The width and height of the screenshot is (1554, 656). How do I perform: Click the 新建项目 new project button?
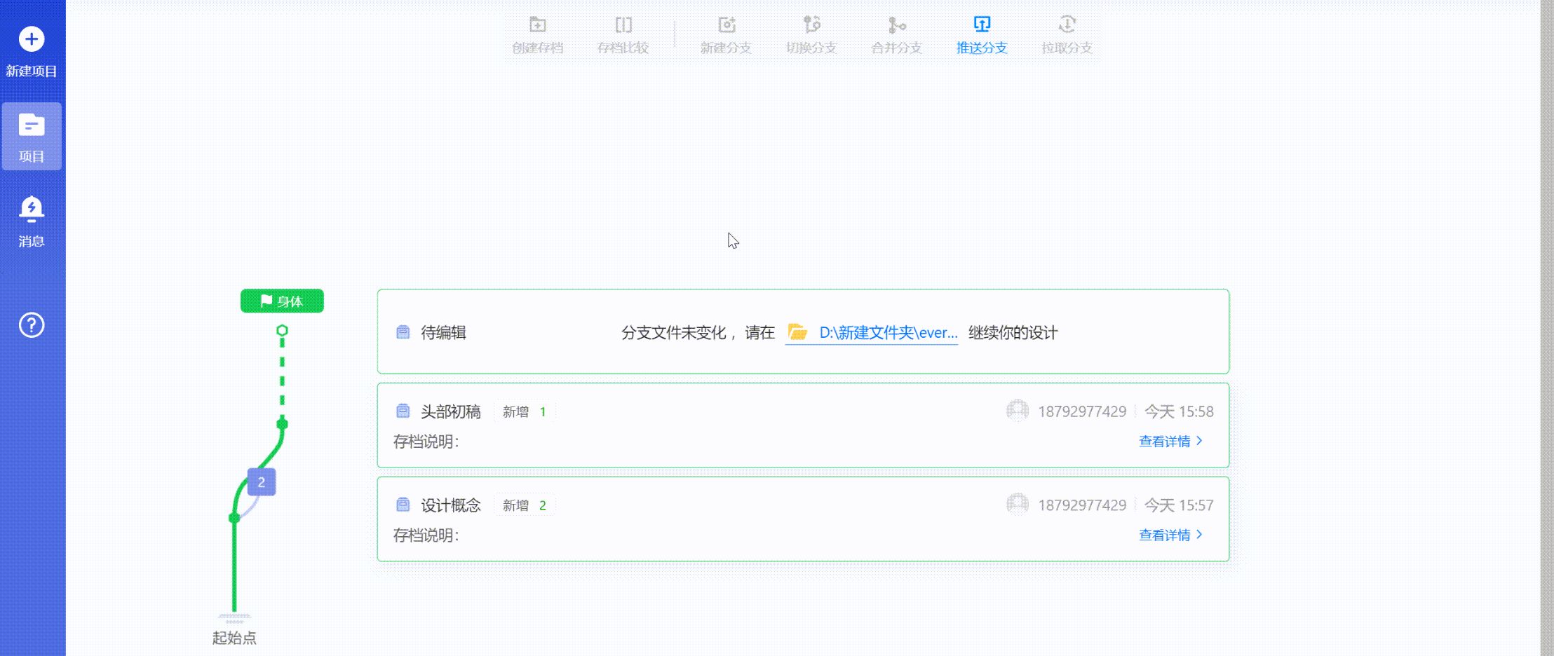point(31,50)
